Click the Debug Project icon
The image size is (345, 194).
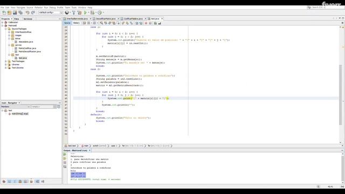click(x=92, y=13)
